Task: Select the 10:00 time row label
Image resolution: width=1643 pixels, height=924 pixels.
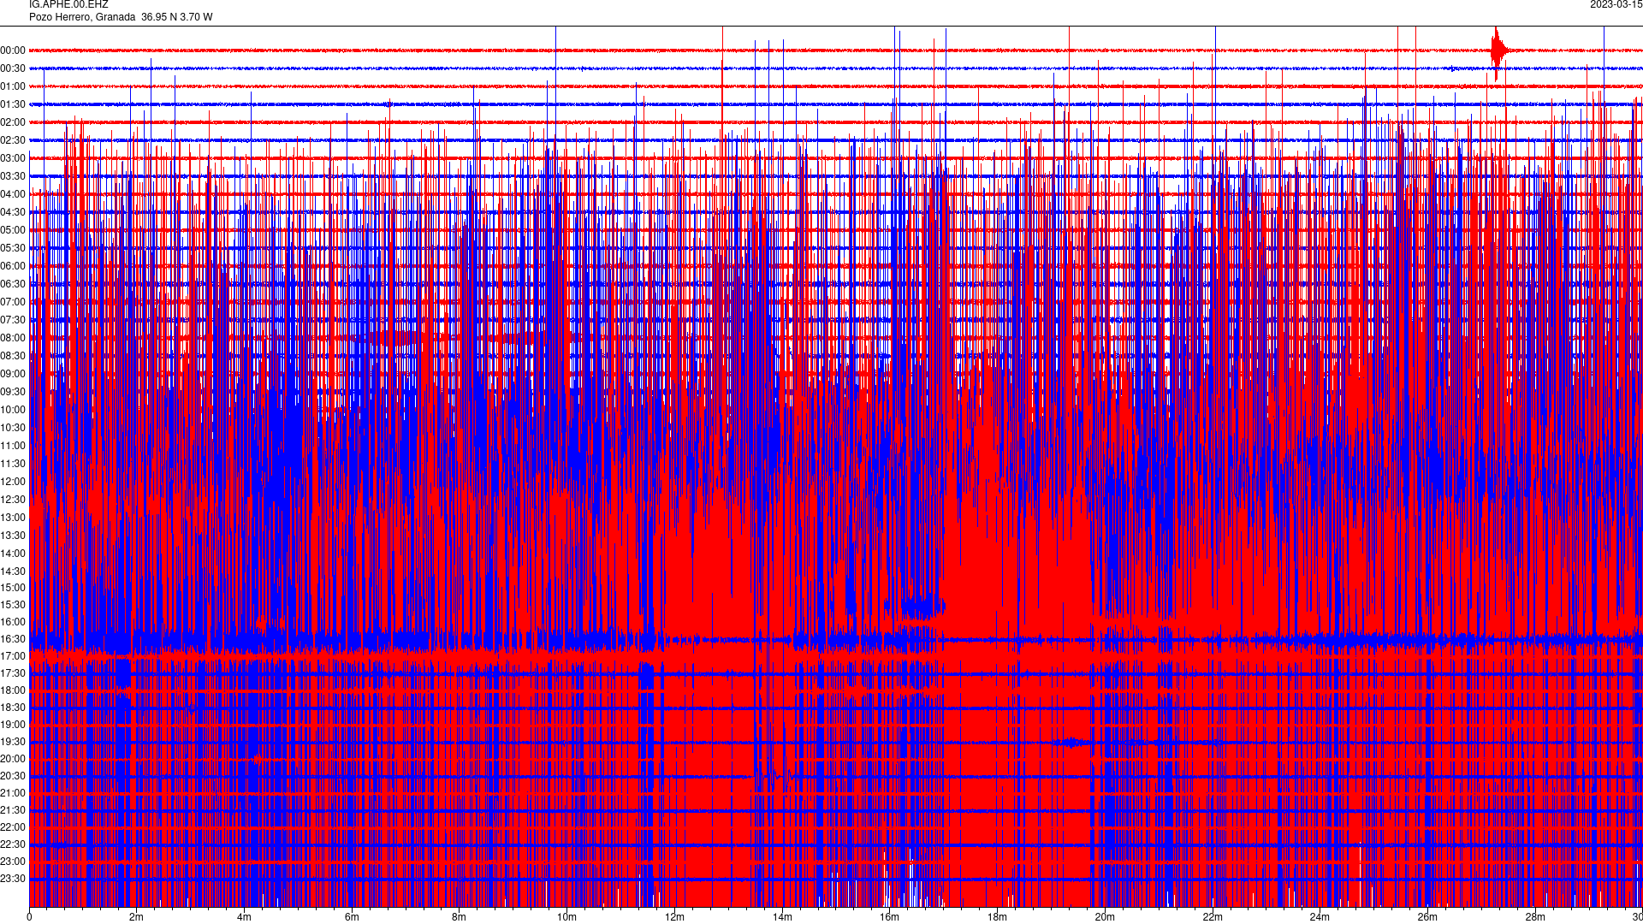Action: [13, 410]
